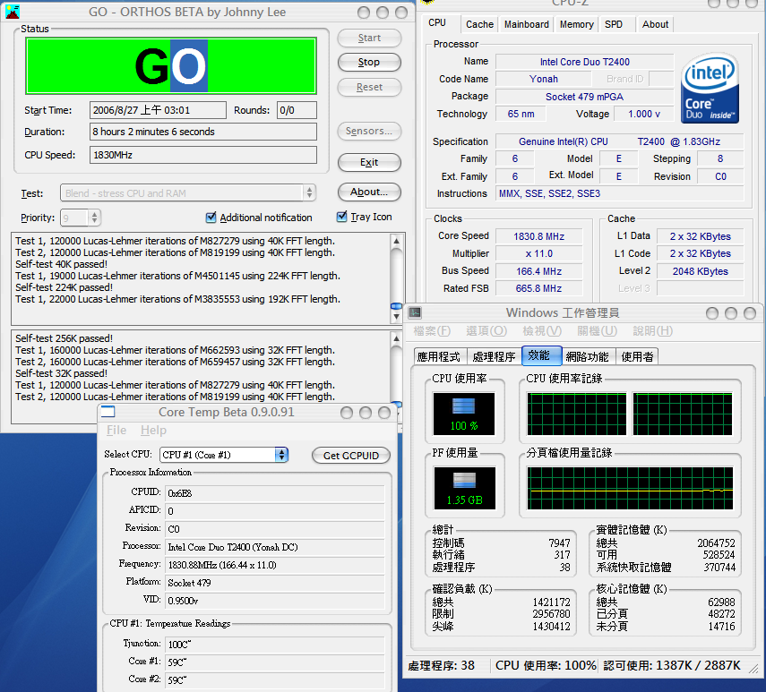766x692 pixels.
Task: Click the CPU usage 100% gauge
Action: pos(463,414)
